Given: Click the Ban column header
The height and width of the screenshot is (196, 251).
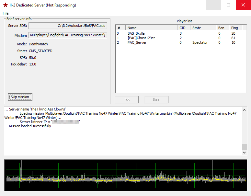Looking at the screenshot, I should [x=222, y=28].
